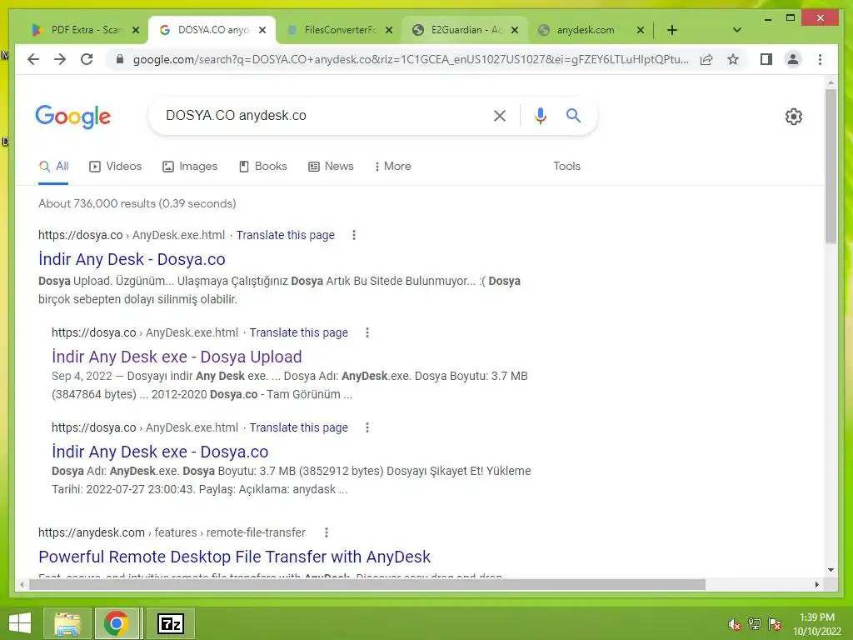This screenshot has width=853, height=640.
Task: Open 7-Zip from taskbar
Action: point(171,623)
